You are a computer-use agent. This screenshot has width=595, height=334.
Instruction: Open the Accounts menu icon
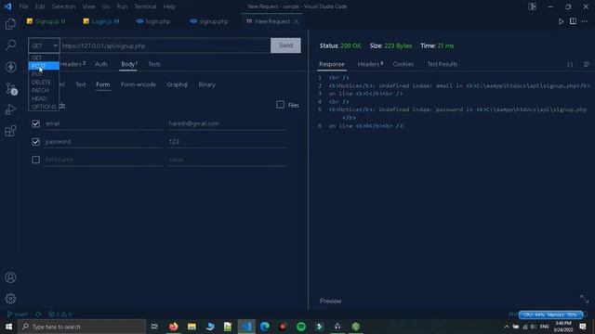(10, 277)
